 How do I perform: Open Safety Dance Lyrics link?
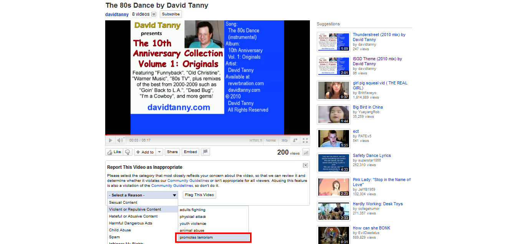click(x=372, y=155)
